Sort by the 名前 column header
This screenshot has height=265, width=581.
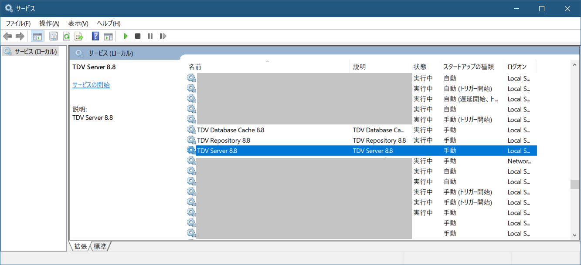click(268, 67)
